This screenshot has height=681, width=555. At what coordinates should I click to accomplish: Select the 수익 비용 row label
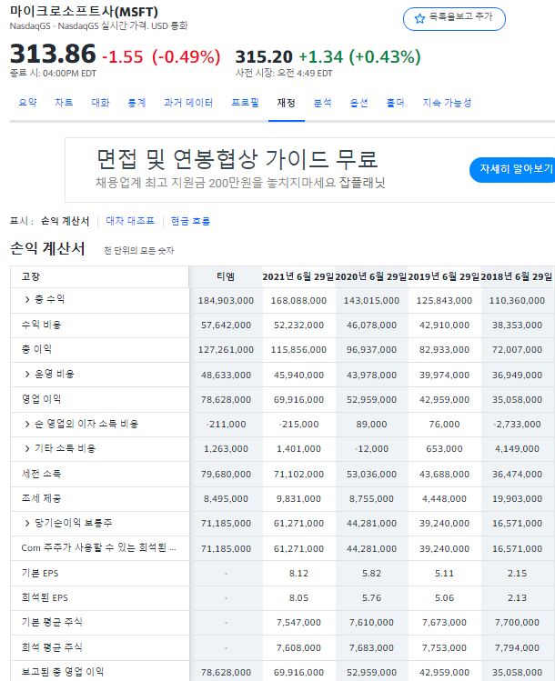(x=41, y=325)
